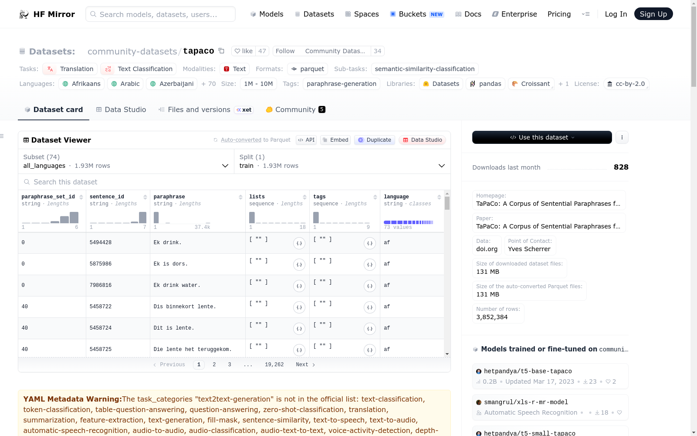This screenshot has width=697, height=436.
Task: Open the more navigation menu icon
Action: (585, 14)
